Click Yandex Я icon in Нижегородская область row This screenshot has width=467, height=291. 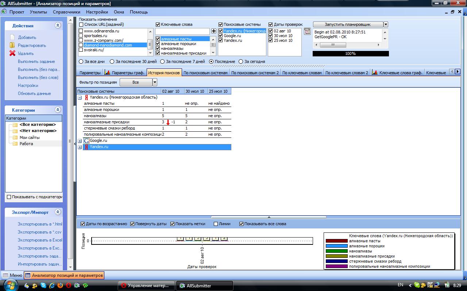pos(86,97)
